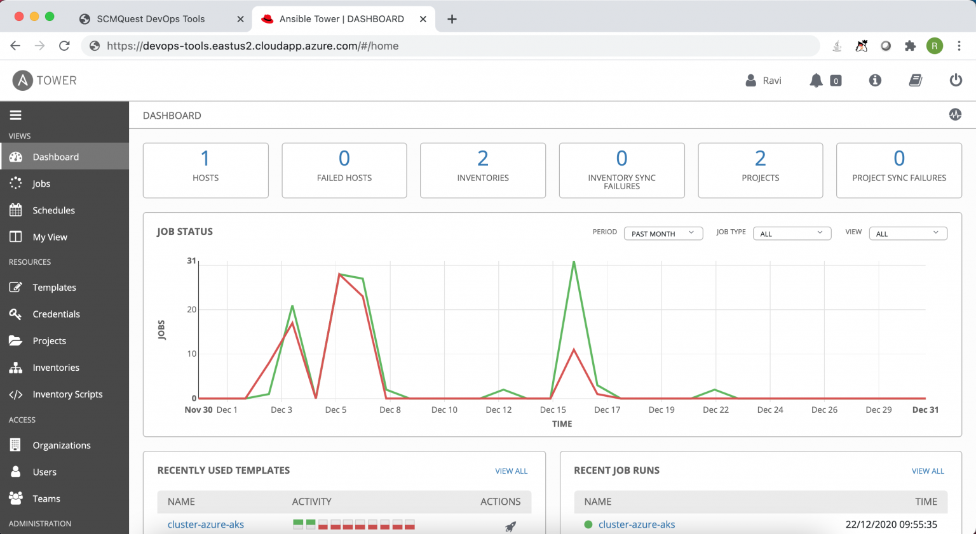Click the About Tower info icon
The height and width of the screenshot is (534, 976).
click(x=875, y=80)
